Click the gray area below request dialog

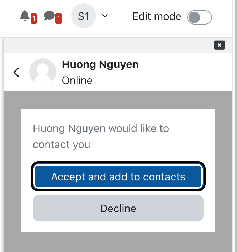118,242
